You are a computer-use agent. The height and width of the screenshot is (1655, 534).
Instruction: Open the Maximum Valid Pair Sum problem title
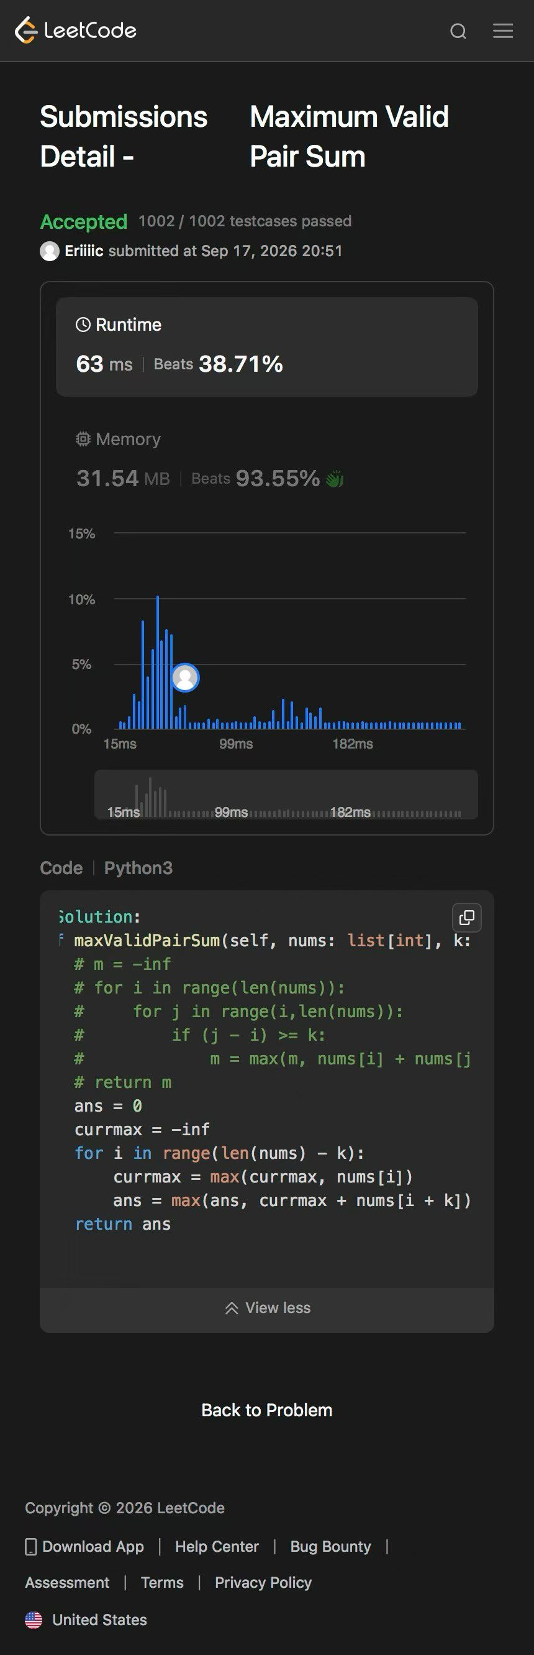[x=349, y=136]
